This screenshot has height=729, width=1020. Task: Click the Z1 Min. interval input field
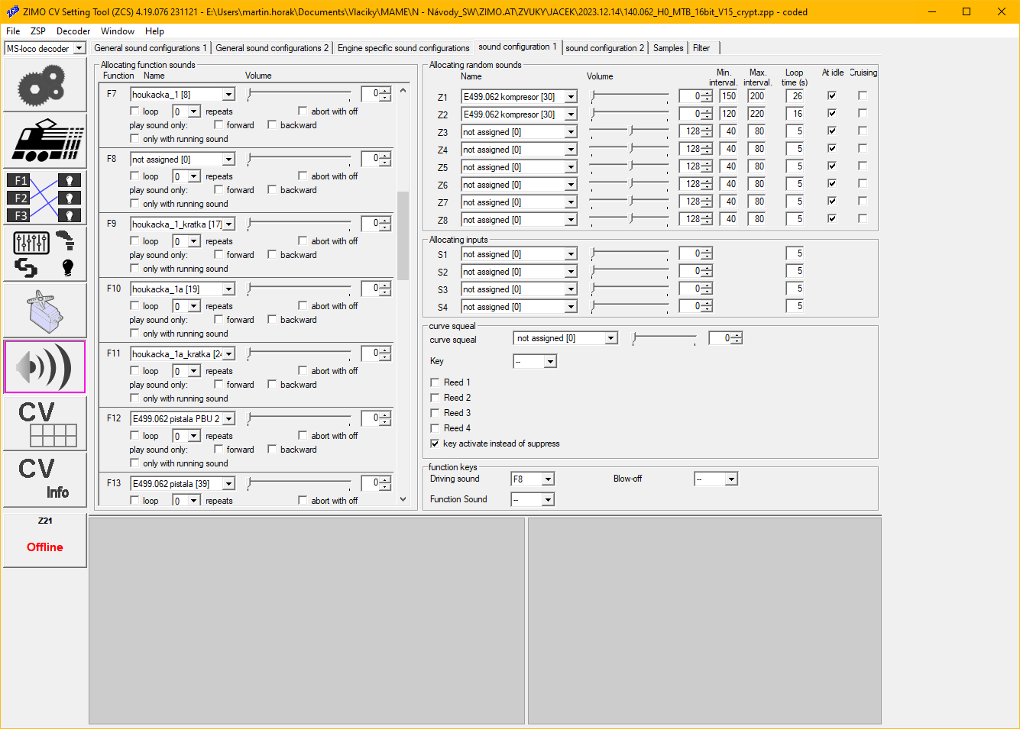tap(729, 96)
